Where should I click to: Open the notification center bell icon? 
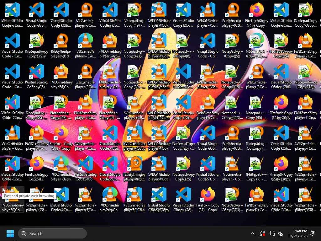[313, 233]
